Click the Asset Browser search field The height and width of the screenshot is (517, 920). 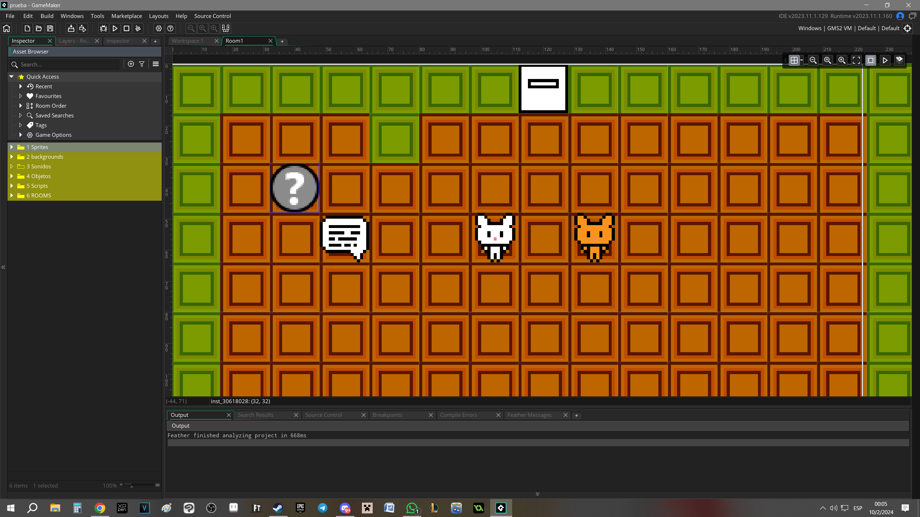[68, 65]
